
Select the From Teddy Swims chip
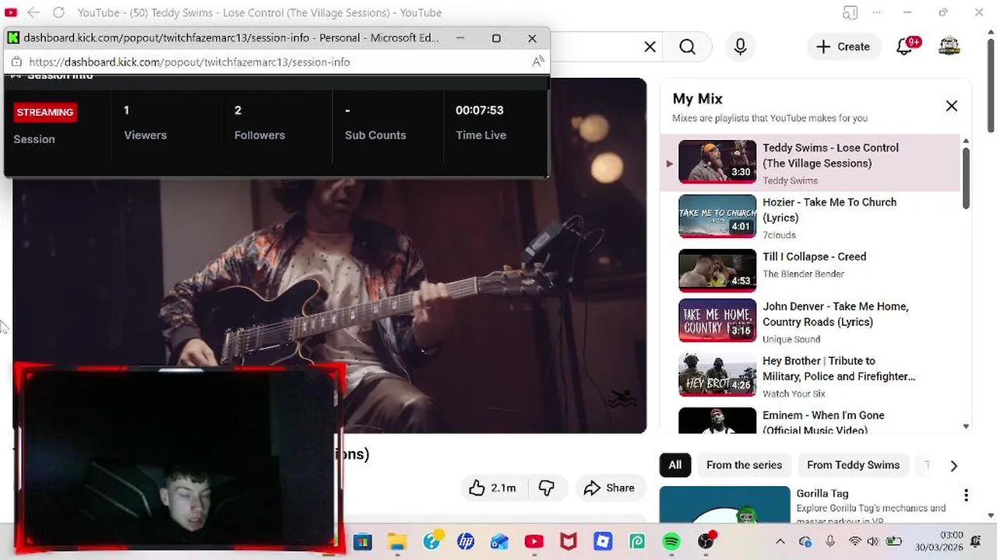(x=853, y=465)
